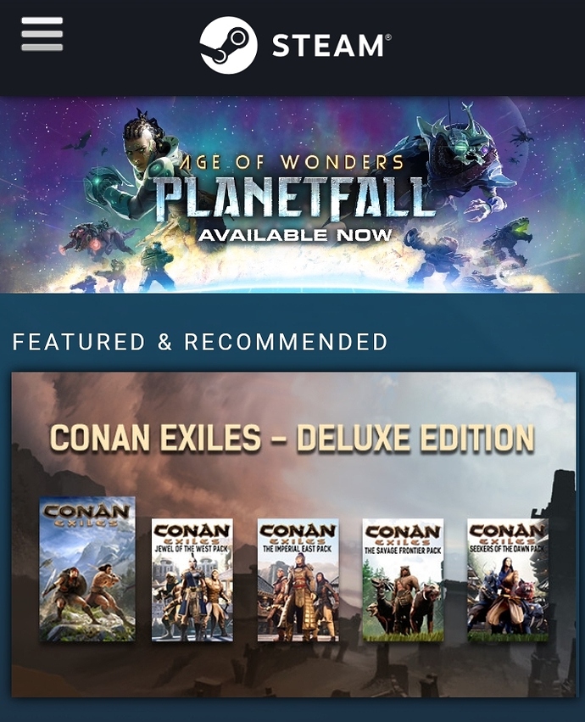Select the Featured & Recommended heading

point(200,342)
